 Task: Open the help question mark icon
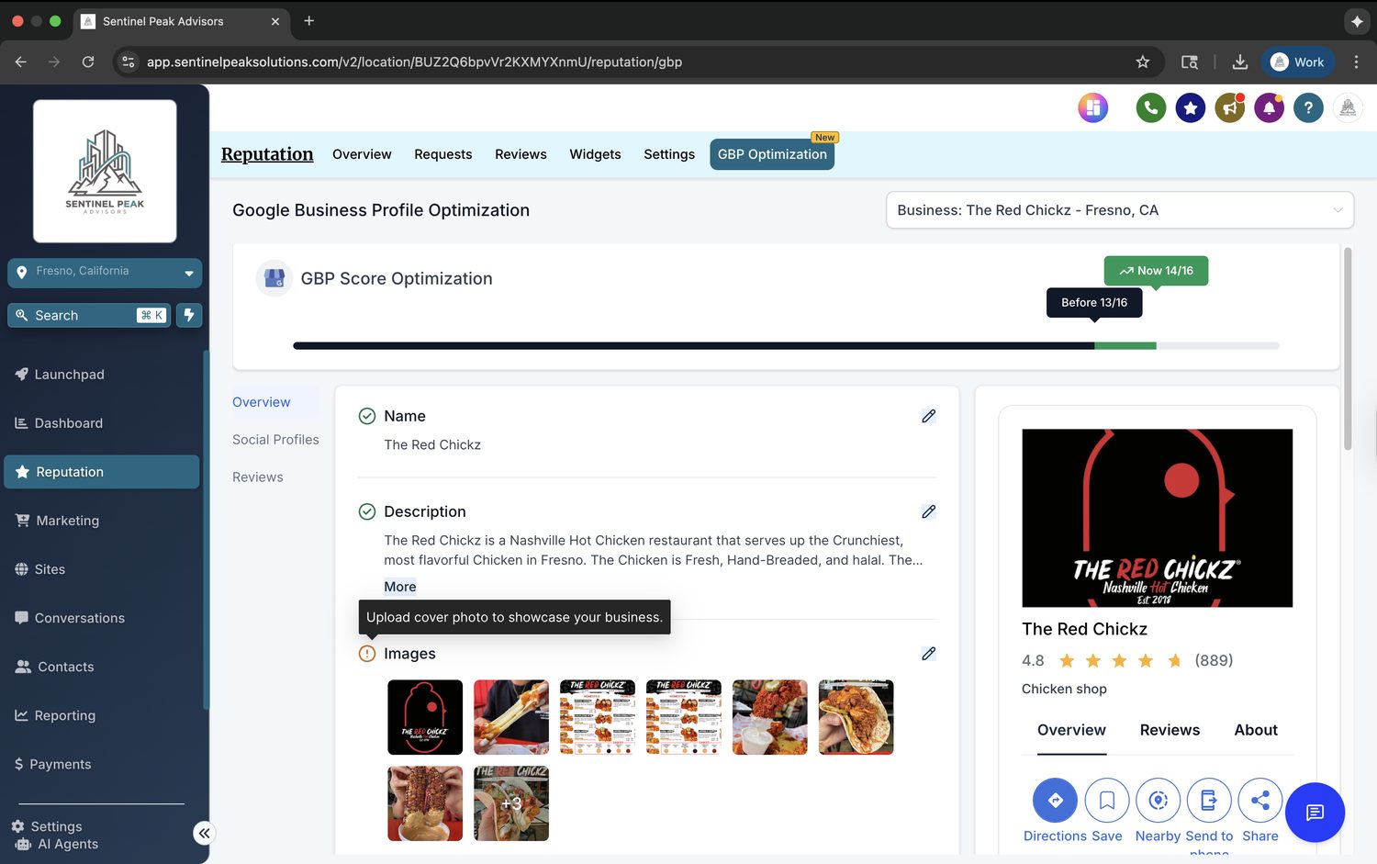(1309, 108)
